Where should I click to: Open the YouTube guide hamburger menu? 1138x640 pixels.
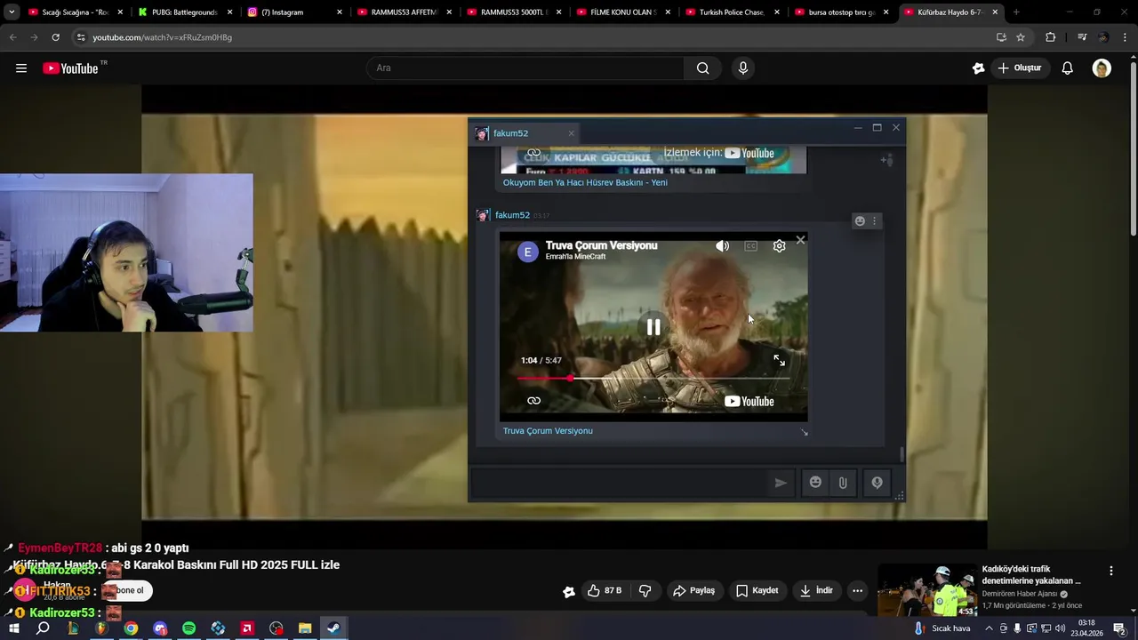(21, 68)
